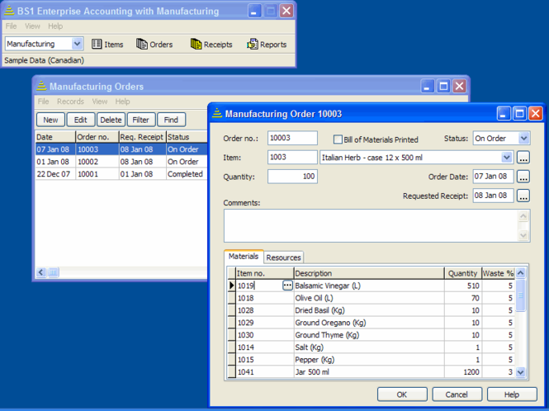Screen dimensions: 549x411
Task: Click the orders list scroll left arrow
Action: click(x=41, y=272)
